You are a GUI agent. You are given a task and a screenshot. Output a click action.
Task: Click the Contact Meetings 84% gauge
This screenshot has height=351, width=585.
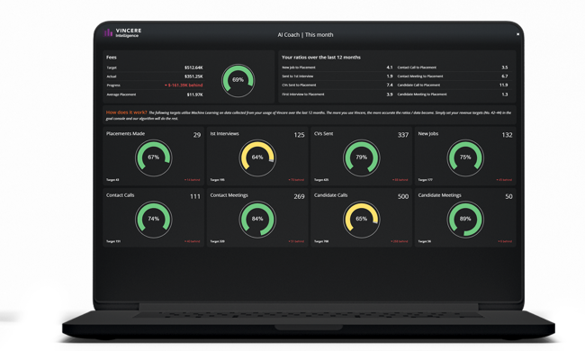pyautogui.click(x=257, y=220)
